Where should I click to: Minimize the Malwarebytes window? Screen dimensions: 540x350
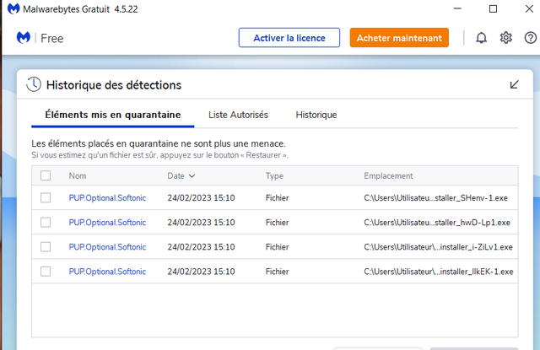point(457,8)
